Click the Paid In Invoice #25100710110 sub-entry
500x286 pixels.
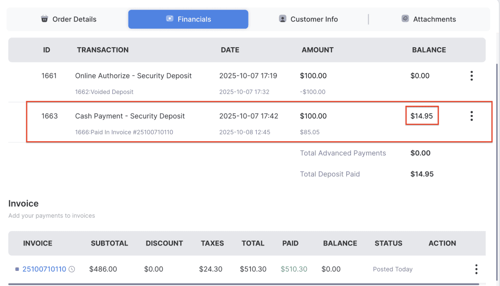pos(124,132)
